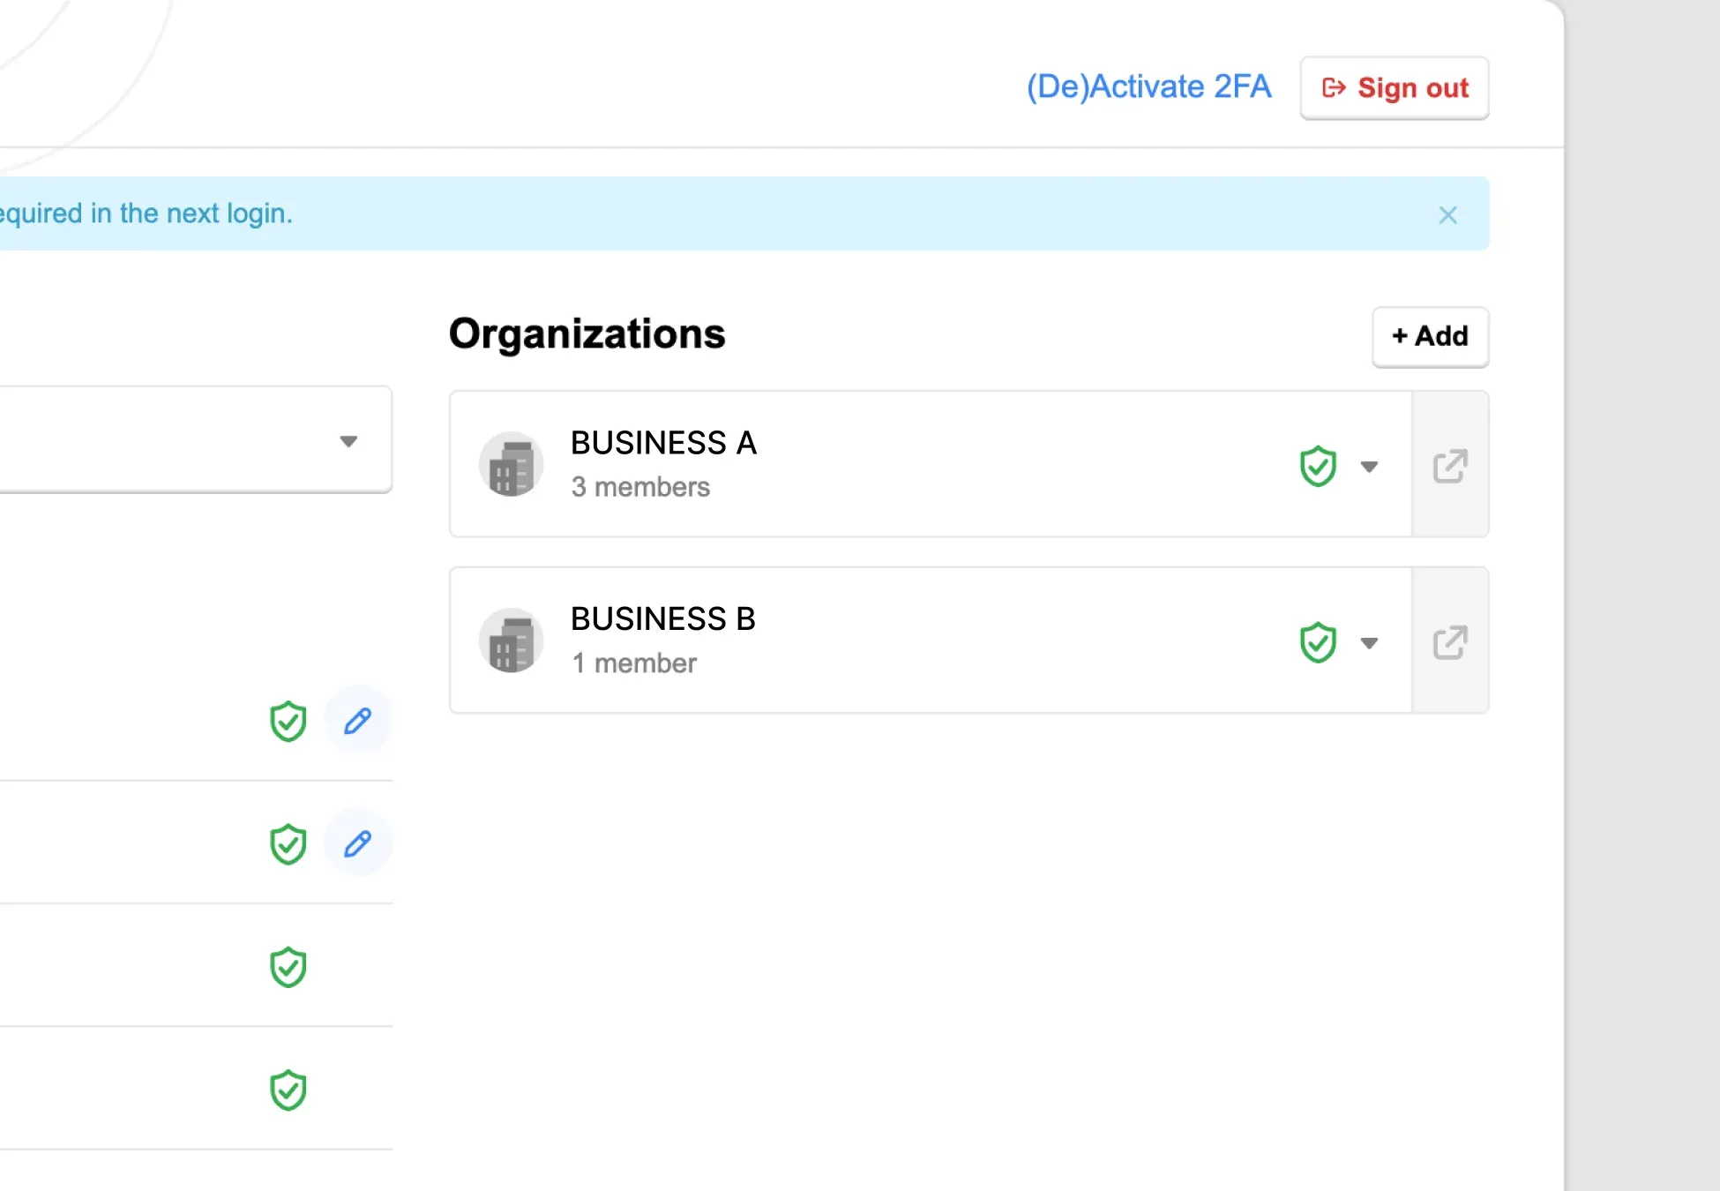Image resolution: width=1720 pixels, height=1191 pixels.
Task: Expand the BUSINESS B role dropdown arrow
Action: pyautogui.click(x=1369, y=643)
